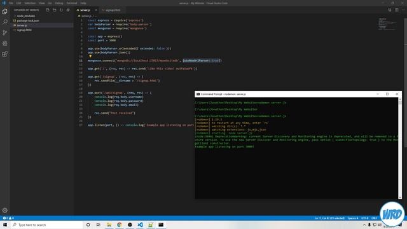Click the code minimap preview

[x=387, y=24]
